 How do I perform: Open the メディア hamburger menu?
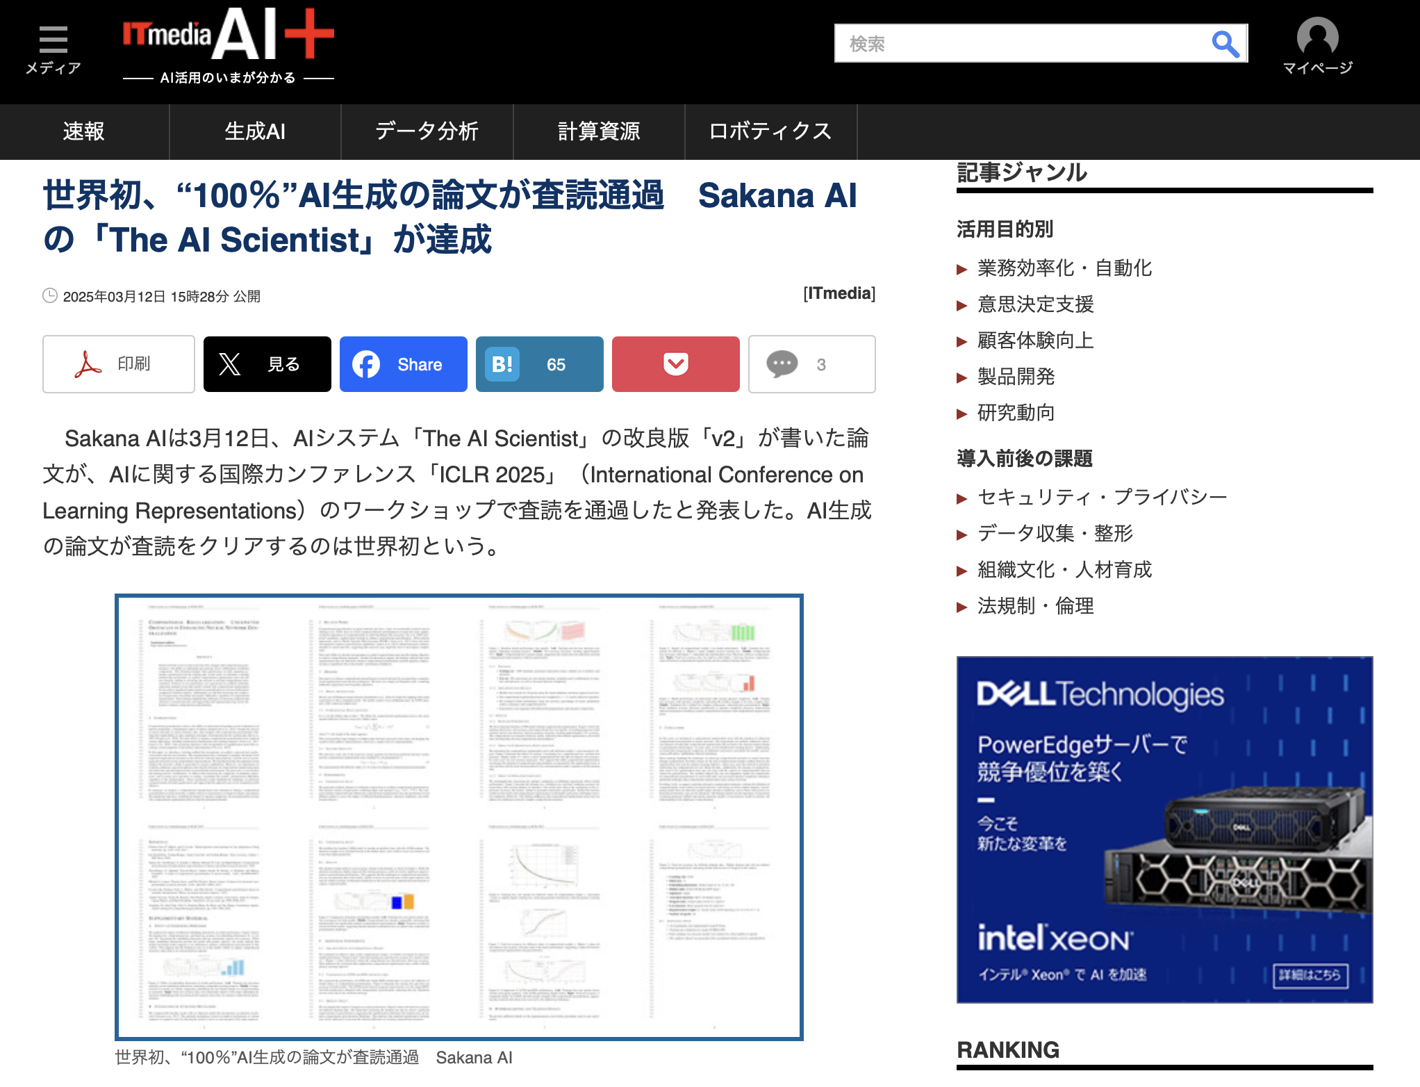[53, 50]
